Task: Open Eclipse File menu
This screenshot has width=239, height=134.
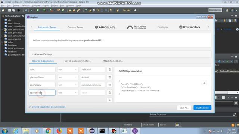Action: click(x=3, y=6)
